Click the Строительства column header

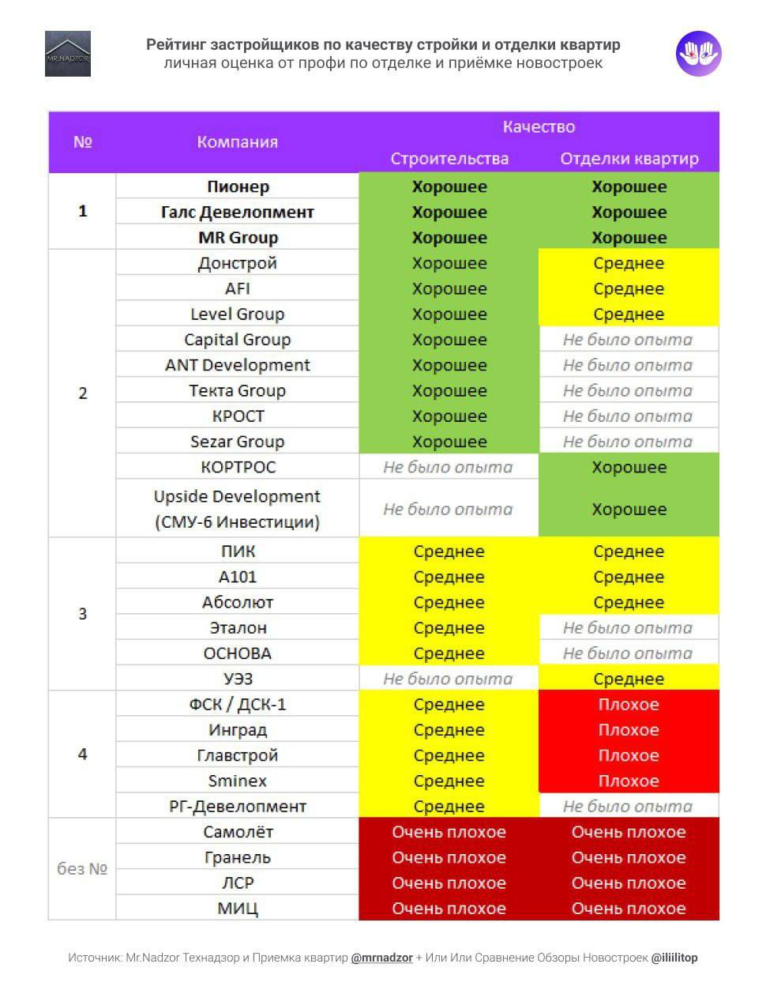coord(449,159)
